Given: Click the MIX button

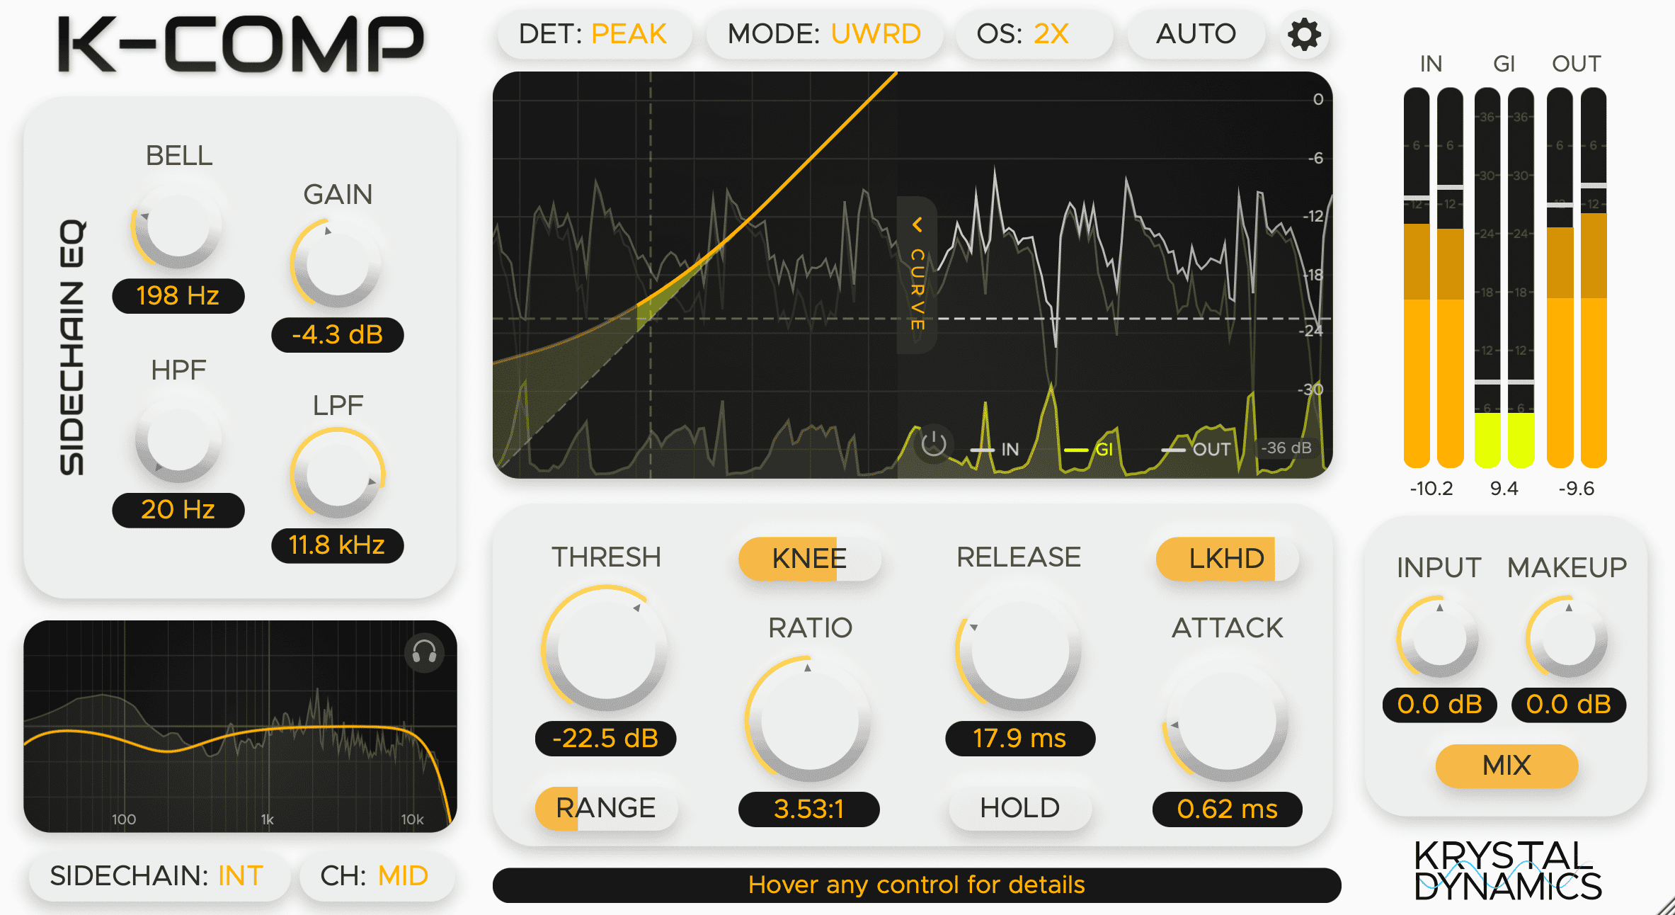Looking at the screenshot, I should point(1507,766).
